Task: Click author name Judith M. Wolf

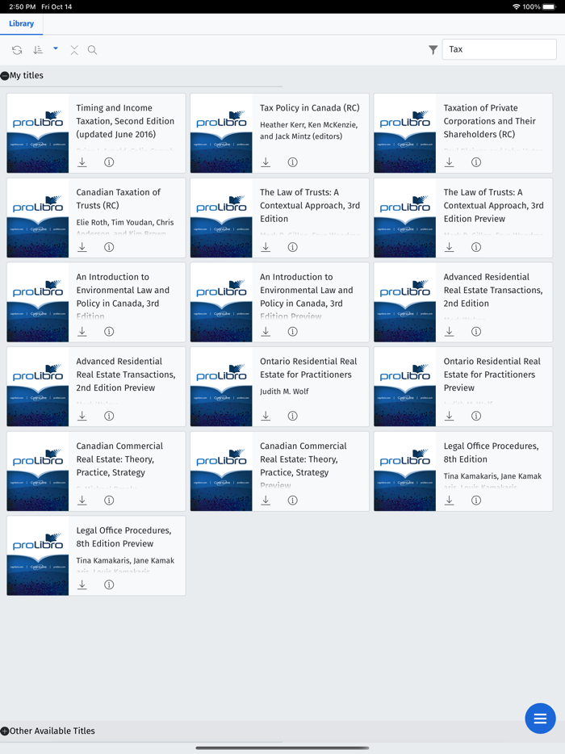Action: [x=284, y=392]
